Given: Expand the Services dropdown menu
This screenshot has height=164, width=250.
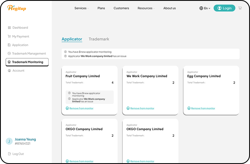Looking at the screenshot, I should [81, 8].
